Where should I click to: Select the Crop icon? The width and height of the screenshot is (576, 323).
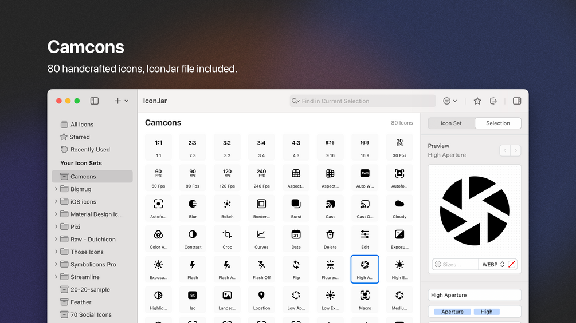[x=227, y=239]
